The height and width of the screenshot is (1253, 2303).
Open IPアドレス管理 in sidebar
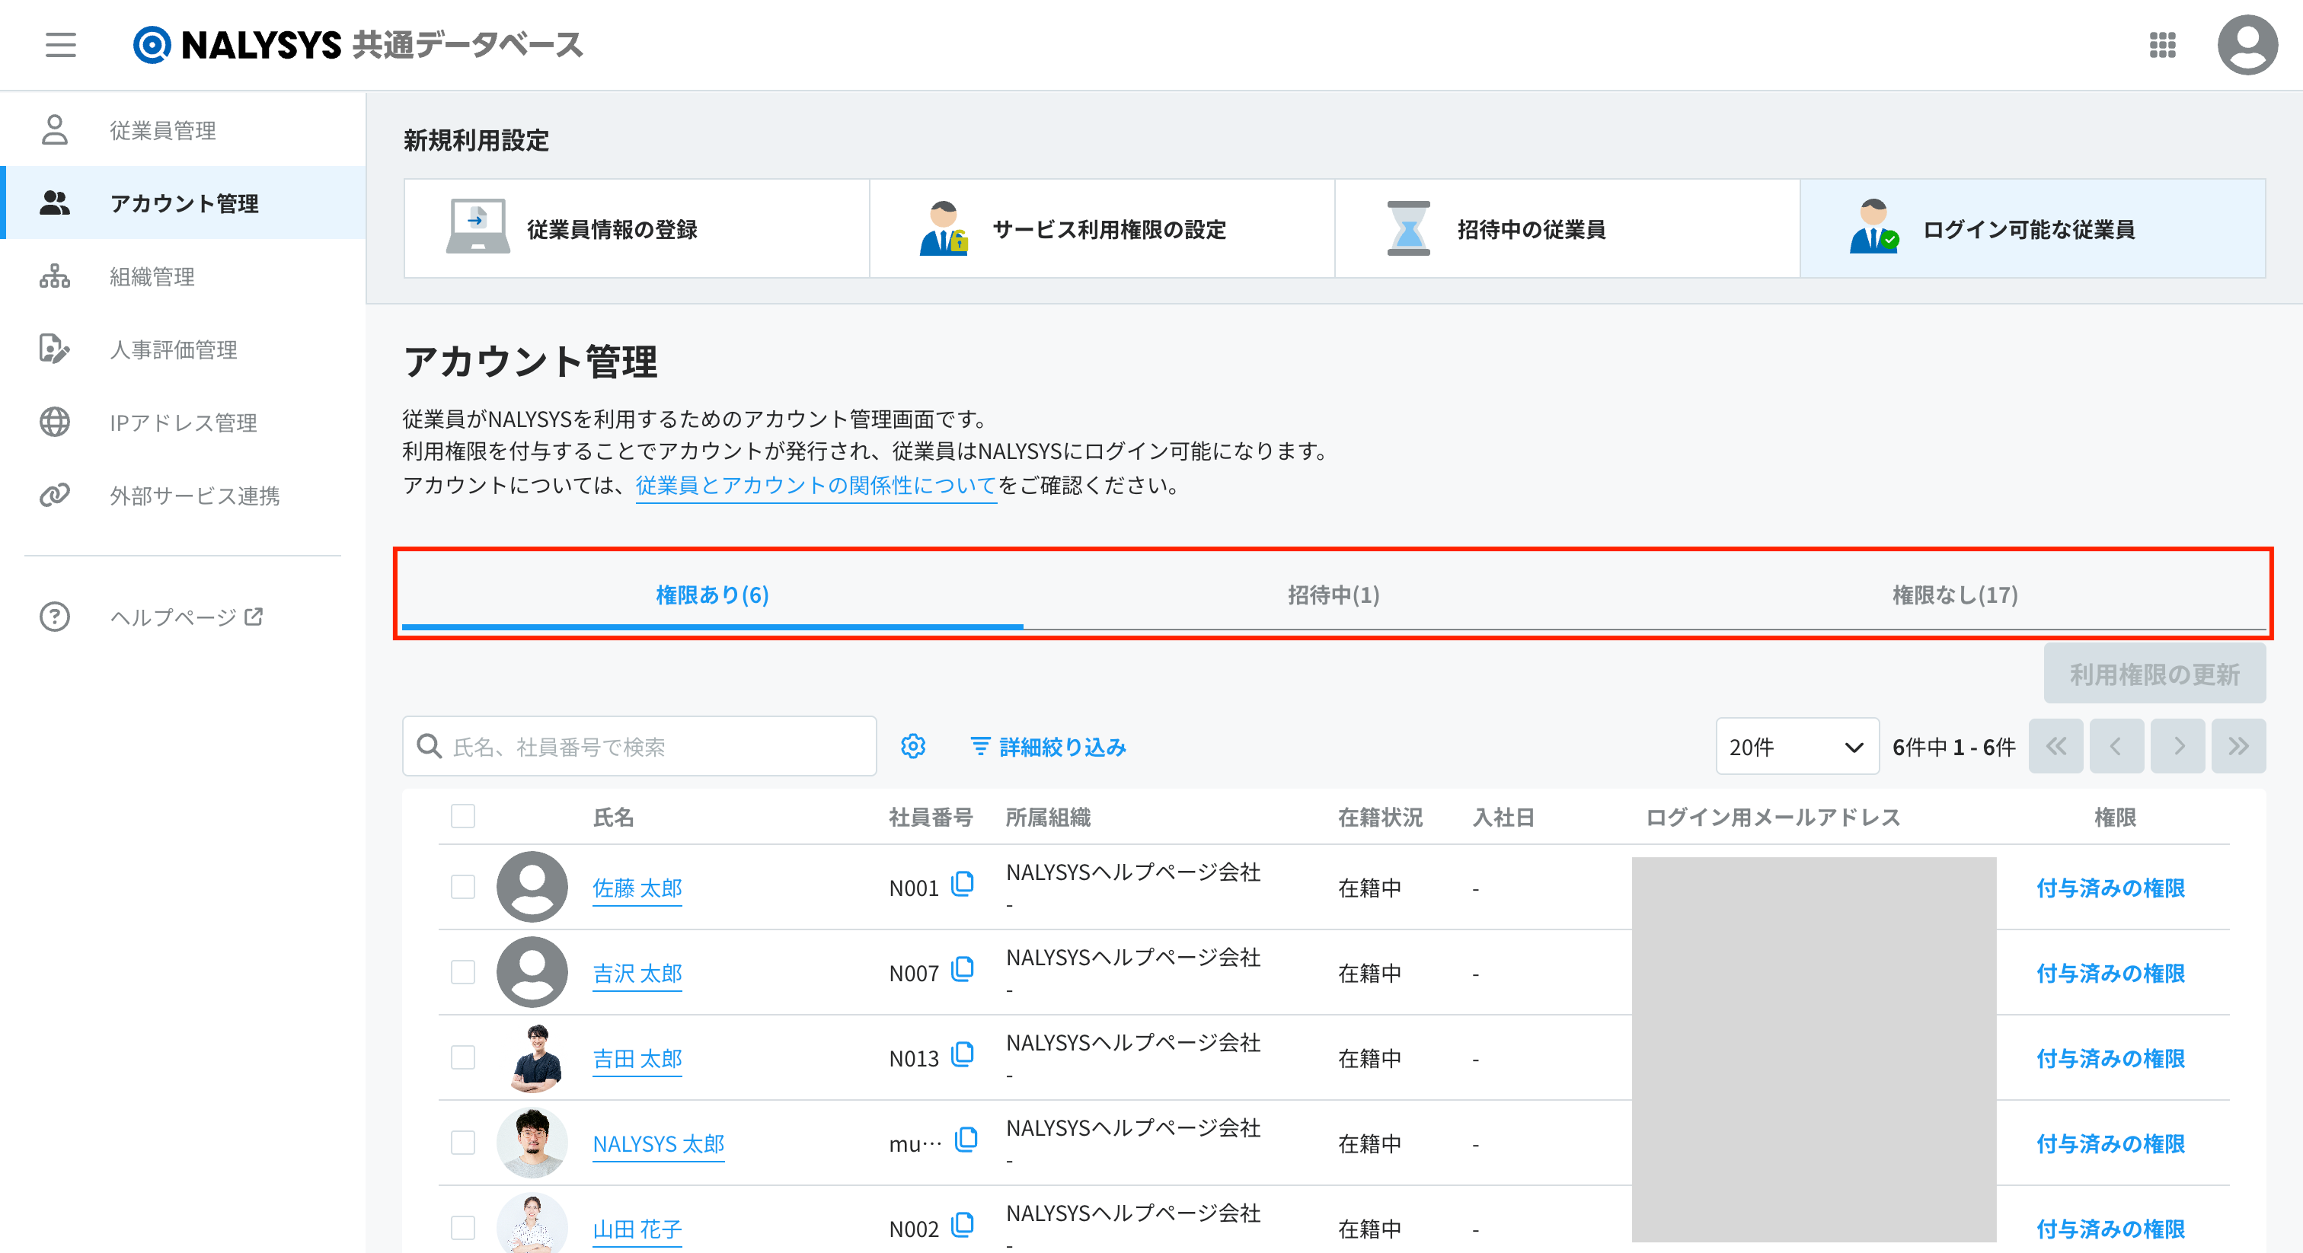182,422
